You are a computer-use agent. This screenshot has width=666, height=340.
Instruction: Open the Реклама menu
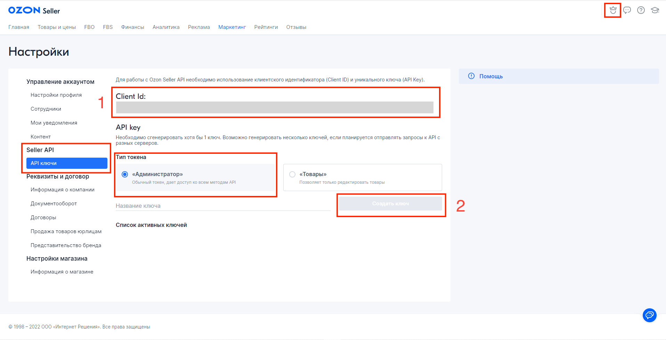point(199,27)
